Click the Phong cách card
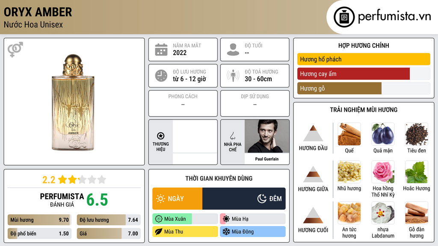 tap(183, 103)
